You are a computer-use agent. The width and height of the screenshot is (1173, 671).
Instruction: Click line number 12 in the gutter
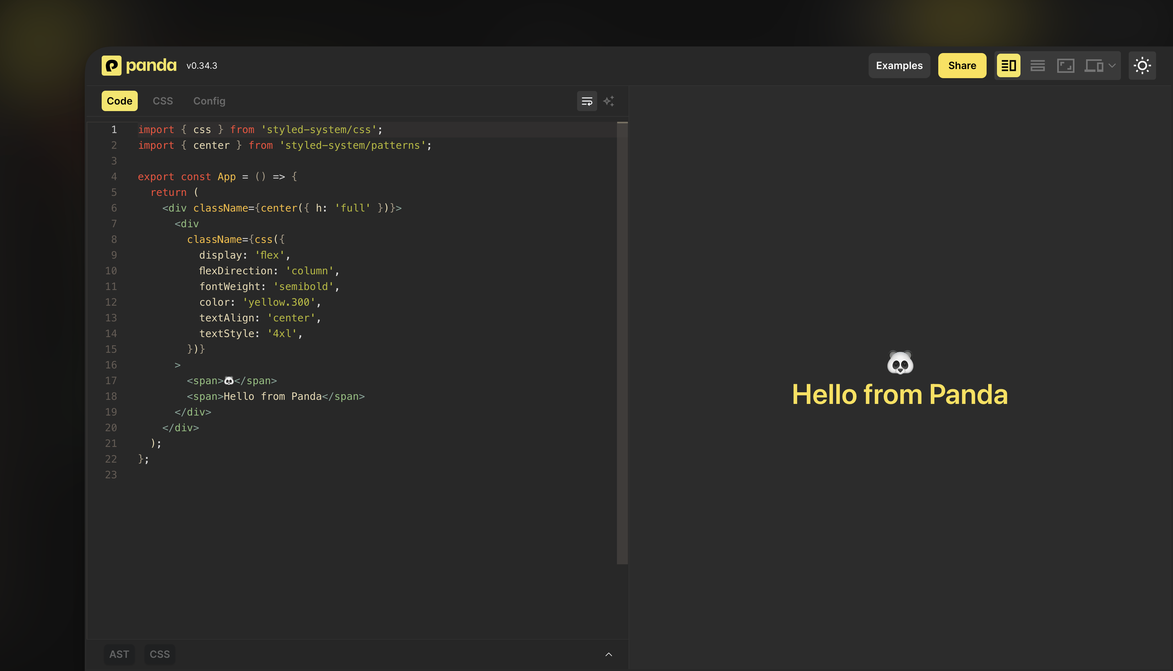point(111,302)
